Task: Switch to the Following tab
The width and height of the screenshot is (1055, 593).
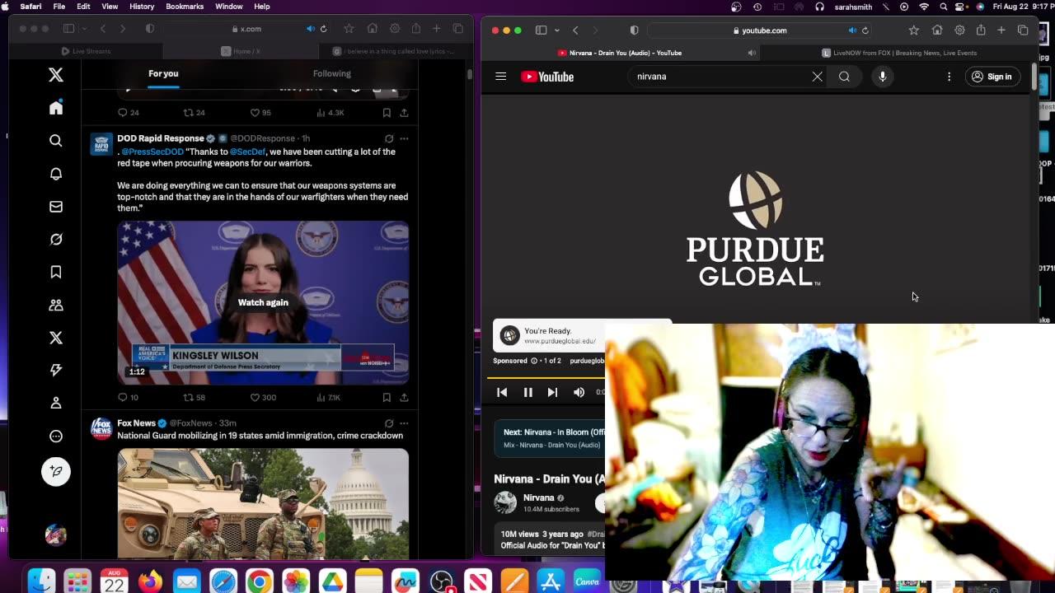Action: click(331, 73)
